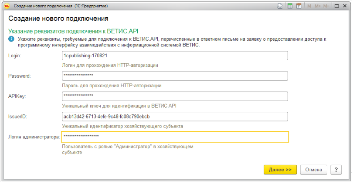The height and width of the screenshot is (183, 353).
Task: Click the heading Создание нового подключения
Action: (58, 18)
